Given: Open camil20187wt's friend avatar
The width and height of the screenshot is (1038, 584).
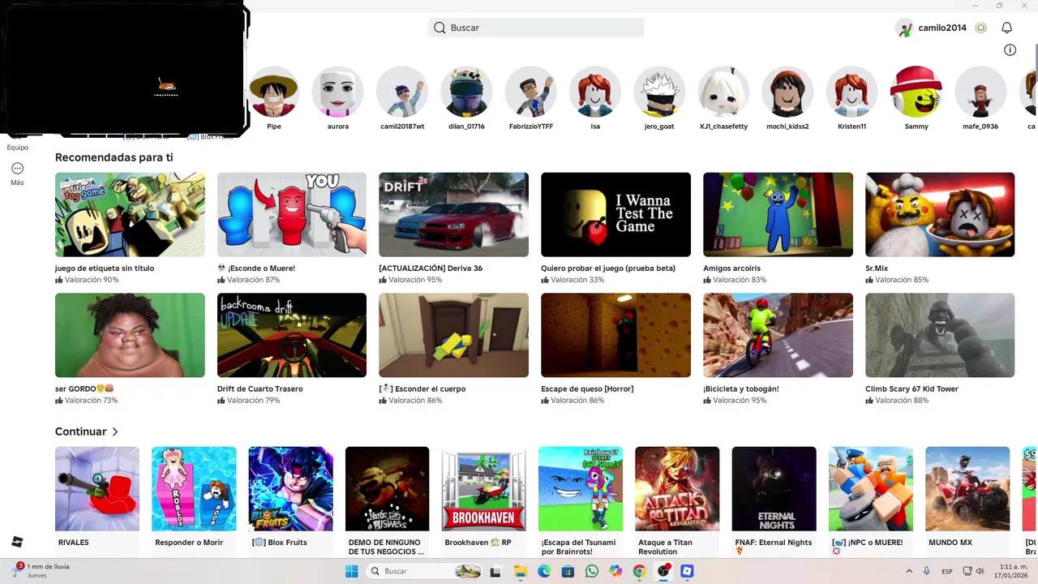Looking at the screenshot, I should (402, 92).
